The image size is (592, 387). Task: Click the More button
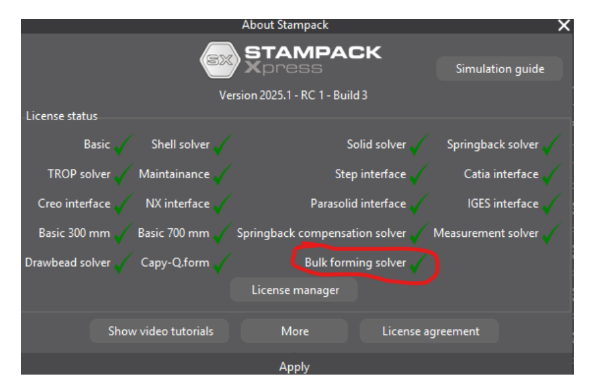[295, 331]
